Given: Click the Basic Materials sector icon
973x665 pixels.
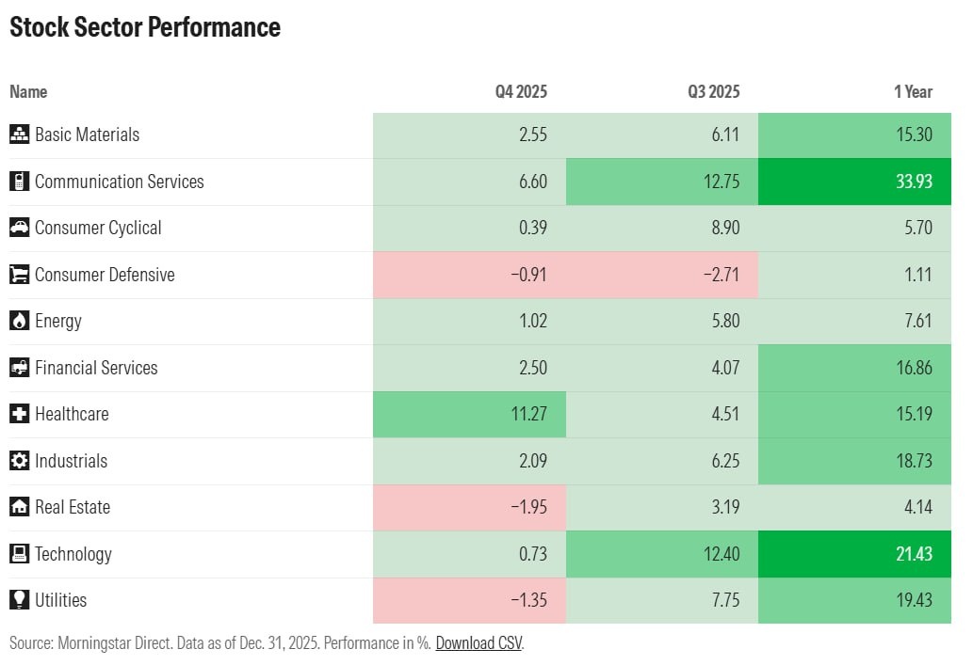Looking at the screenshot, I should click(19, 135).
